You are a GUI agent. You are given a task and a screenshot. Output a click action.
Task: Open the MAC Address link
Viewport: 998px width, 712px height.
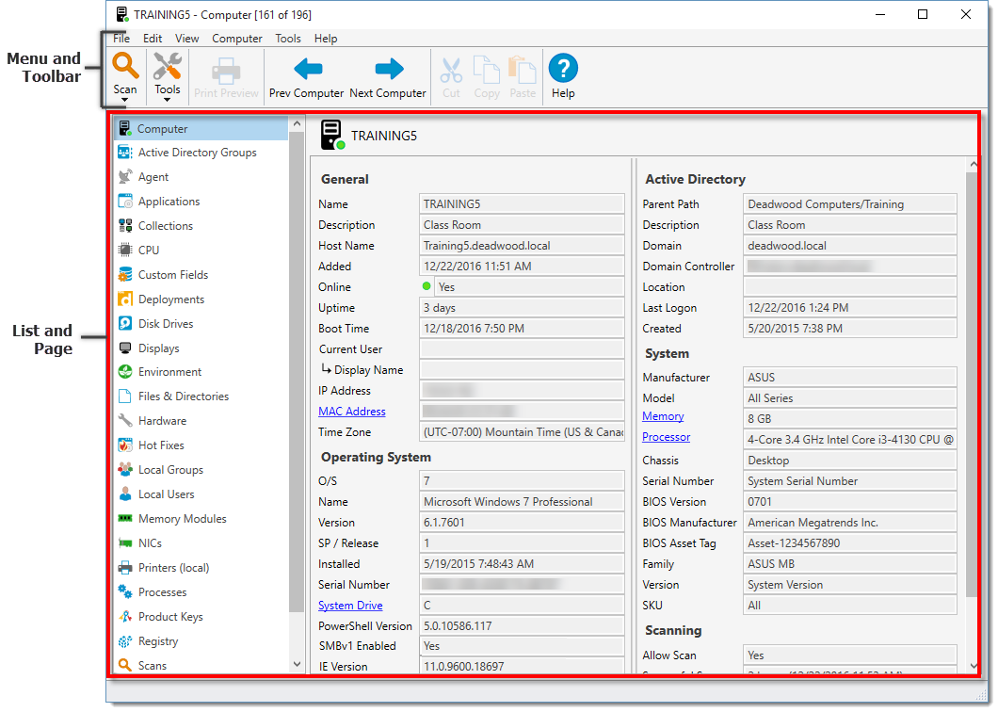click(x=352, y=412)
